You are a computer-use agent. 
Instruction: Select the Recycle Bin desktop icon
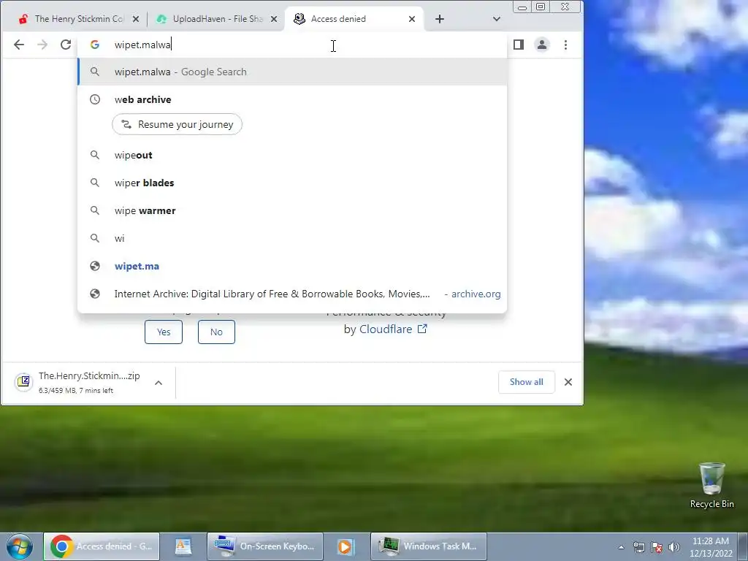coord(711,486)
